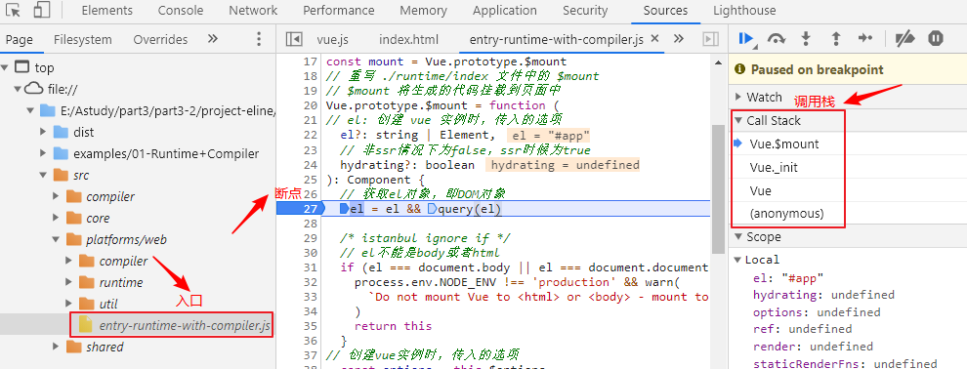The width and height of the screenshot is (967, 369).
Task: Set breakpoint on line number 35
Action: pos(311,326)
